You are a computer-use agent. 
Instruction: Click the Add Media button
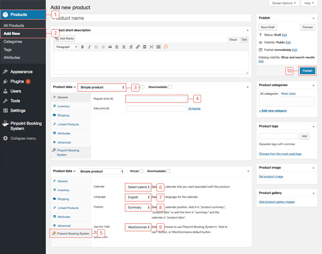click(x=64, y=38)
